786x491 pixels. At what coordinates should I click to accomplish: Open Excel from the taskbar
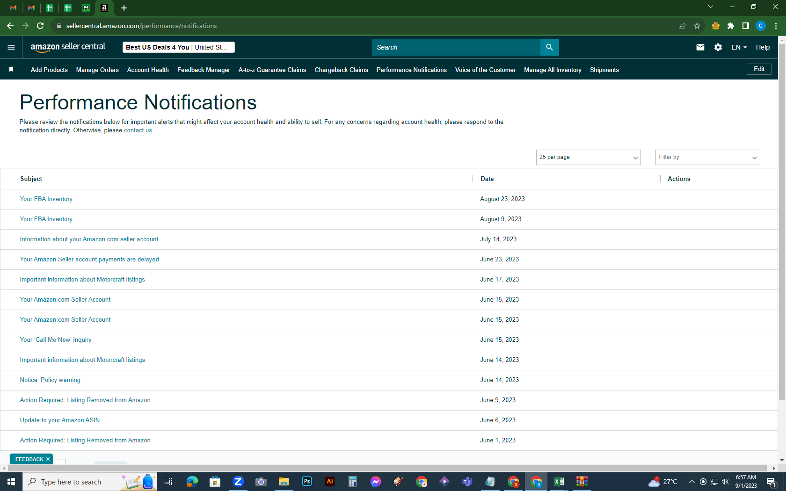pyautogui.click(x=559, y=482)
